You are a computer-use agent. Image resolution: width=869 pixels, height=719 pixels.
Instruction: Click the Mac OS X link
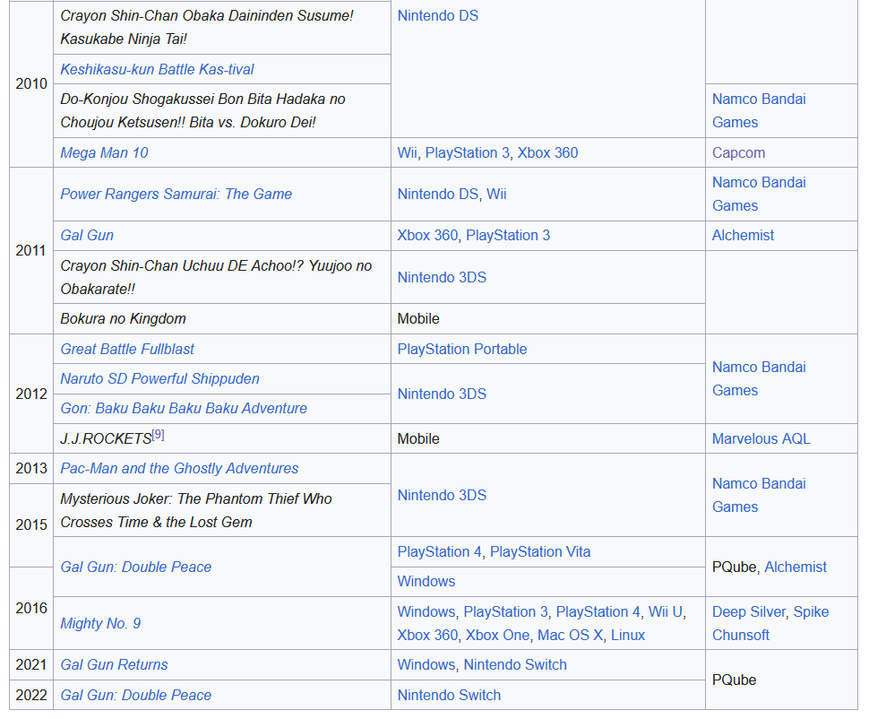(x=571, y=636)
